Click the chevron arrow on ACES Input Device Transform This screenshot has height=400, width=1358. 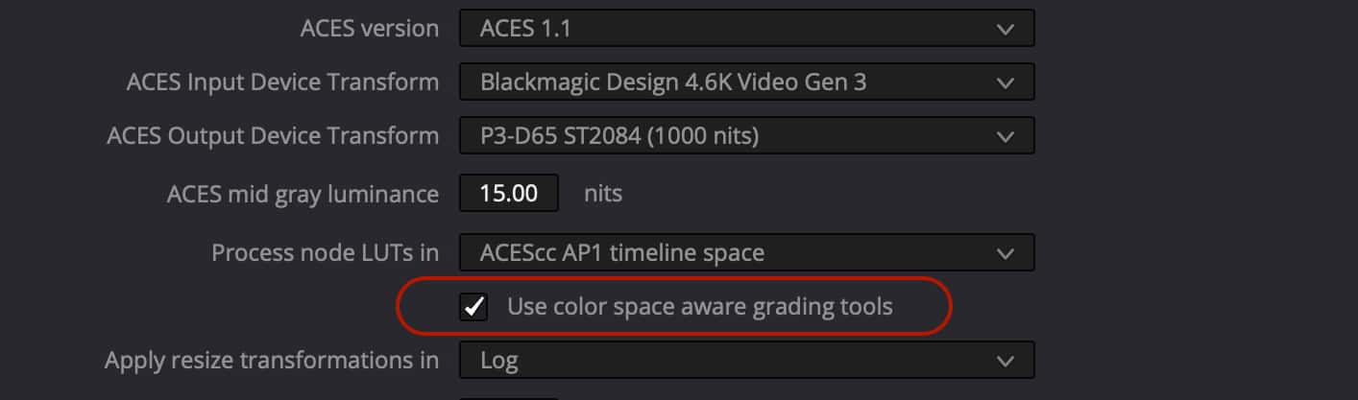coord(1005,82)
